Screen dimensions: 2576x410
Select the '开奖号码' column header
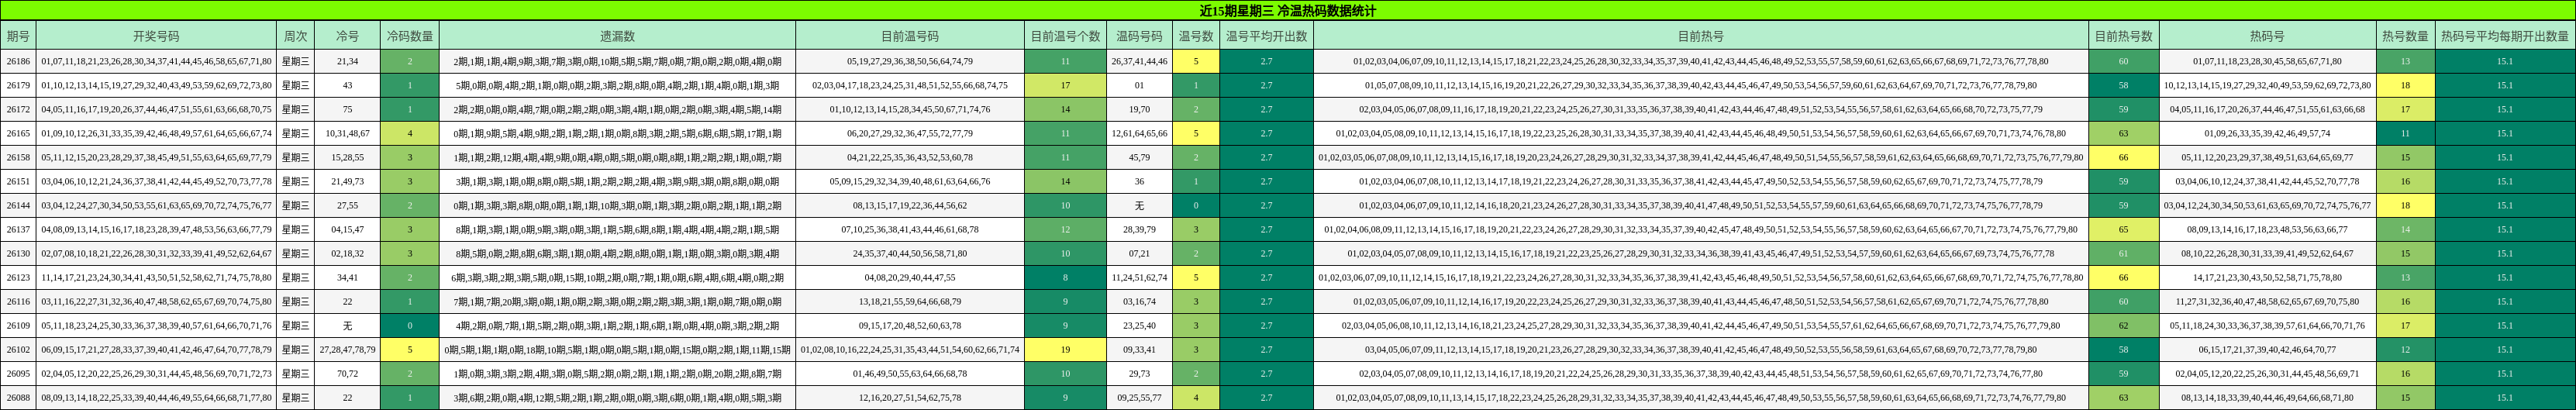point(156,36)
